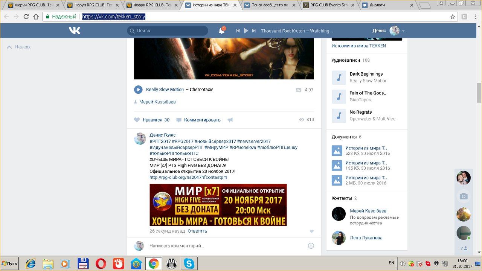Screen dimensions: 482x271
Task: Switch to Диалоги tab
Action: click(388, 5)
